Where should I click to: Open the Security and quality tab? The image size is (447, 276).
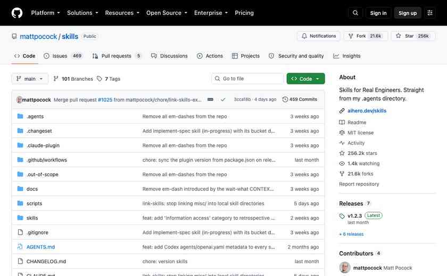(296, 56)
